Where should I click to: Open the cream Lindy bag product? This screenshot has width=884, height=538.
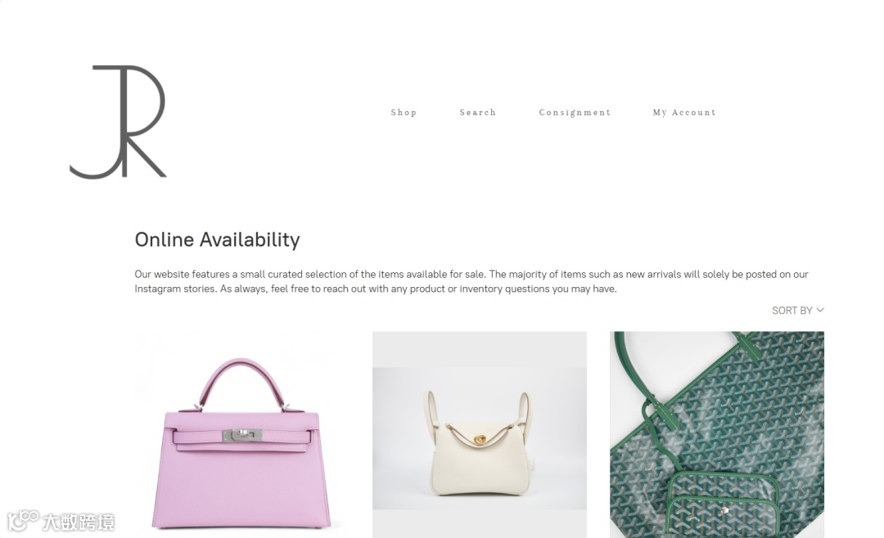tap(479, 434)
